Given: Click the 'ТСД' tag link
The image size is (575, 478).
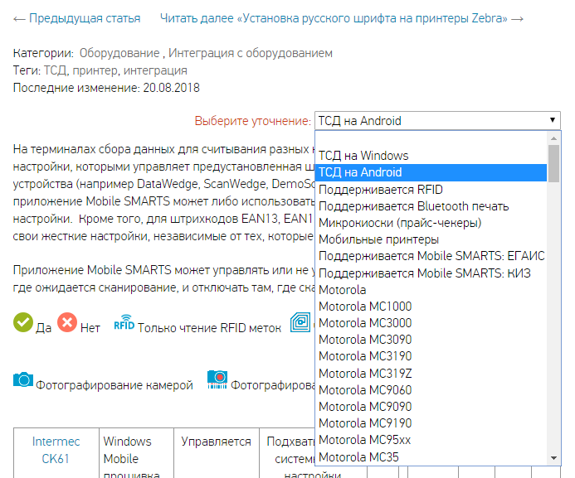Looking at the screenshot, I should pos(55,70).
